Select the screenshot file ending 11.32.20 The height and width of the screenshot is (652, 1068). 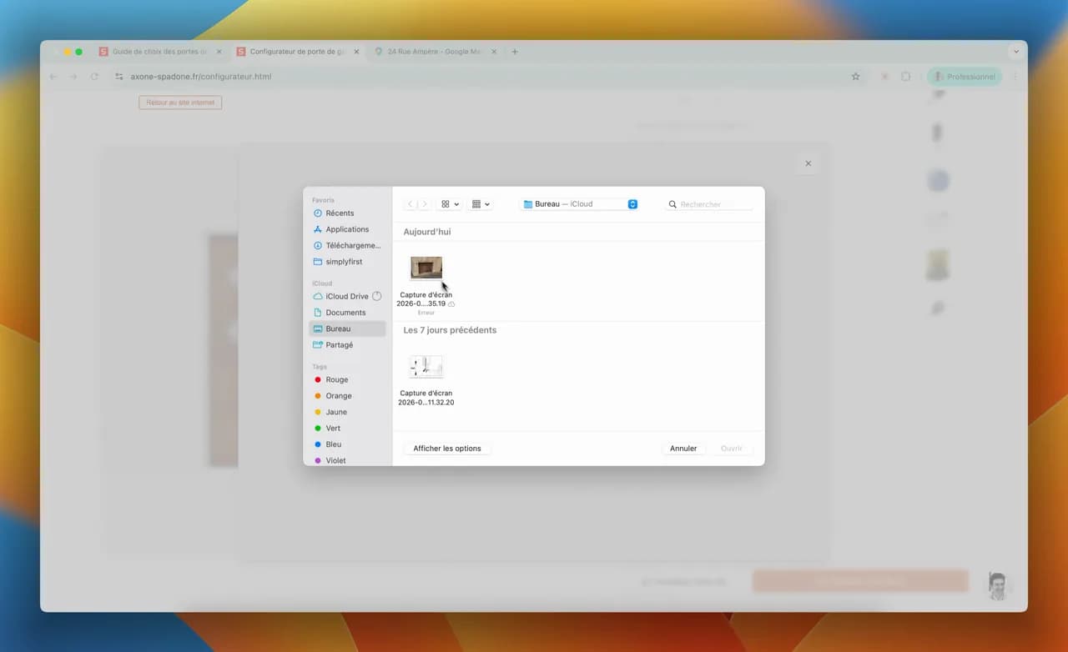(426, 380)
